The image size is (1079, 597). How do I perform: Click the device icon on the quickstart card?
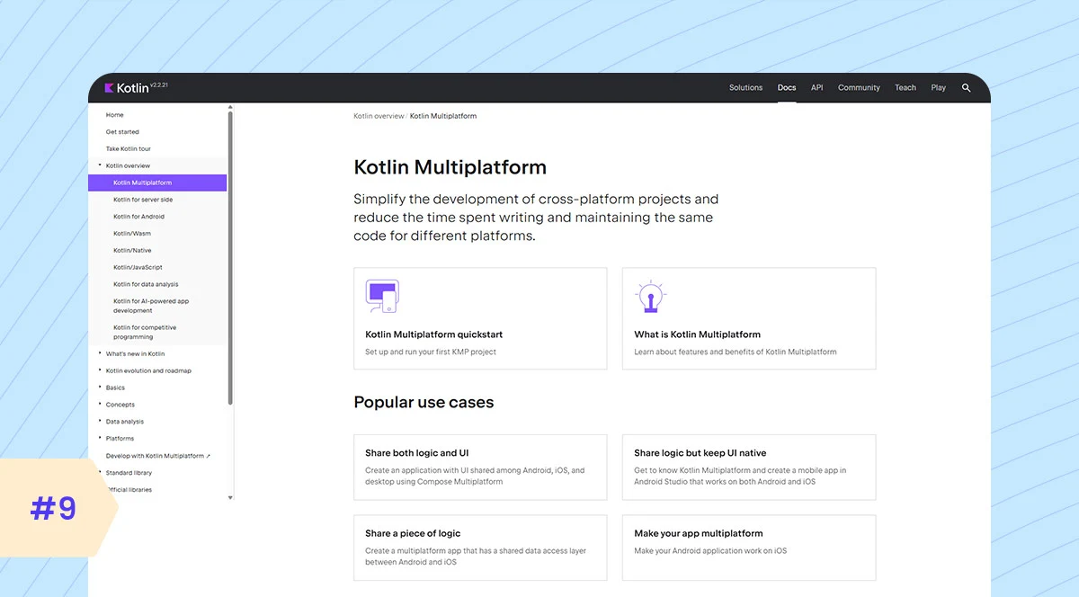382,295
